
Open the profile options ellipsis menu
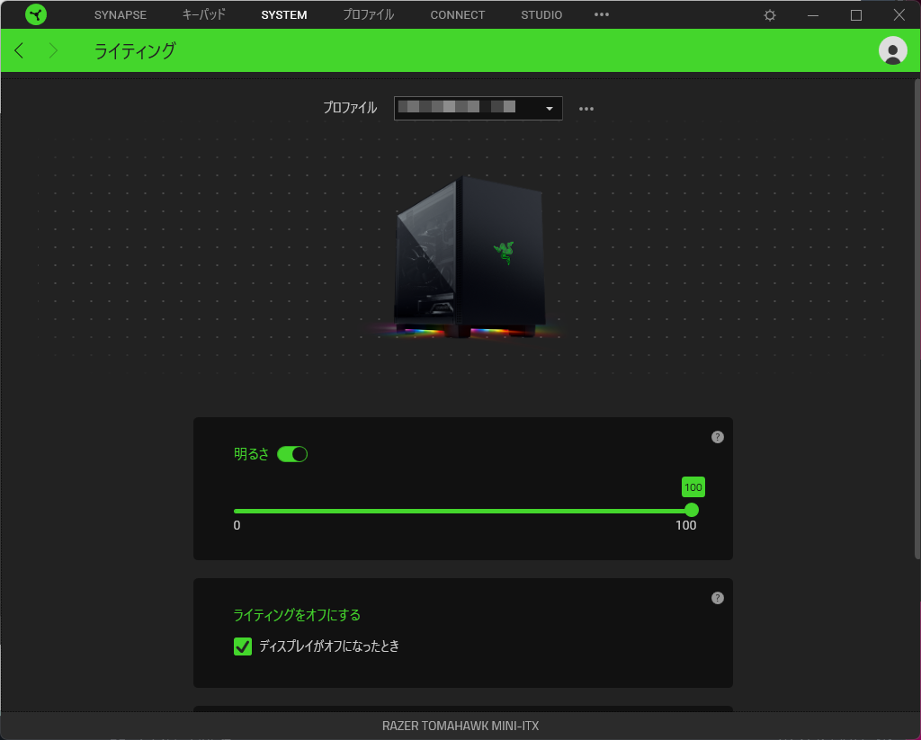tap(586, 109)
